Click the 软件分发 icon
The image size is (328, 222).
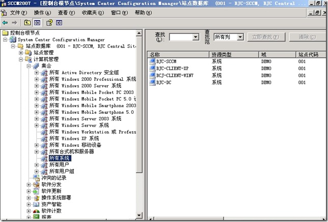coord(36,184)
